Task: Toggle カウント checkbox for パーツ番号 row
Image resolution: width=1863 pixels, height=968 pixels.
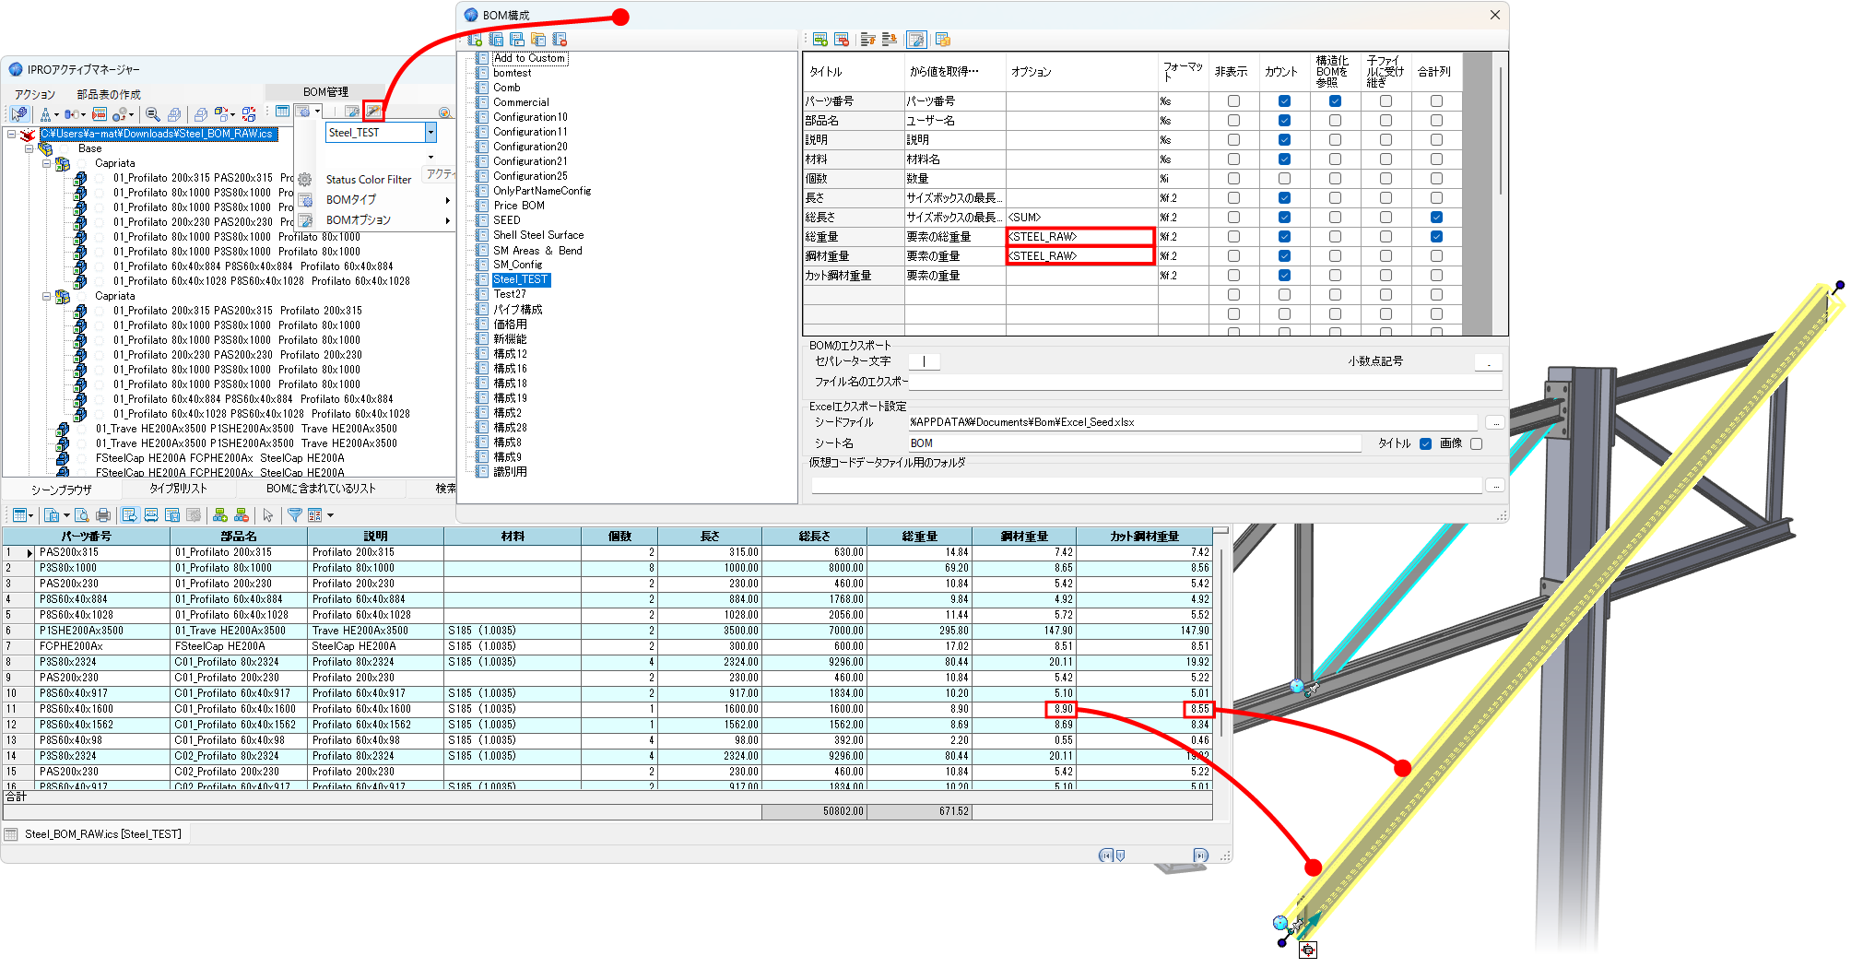Action: (1284, 101)
